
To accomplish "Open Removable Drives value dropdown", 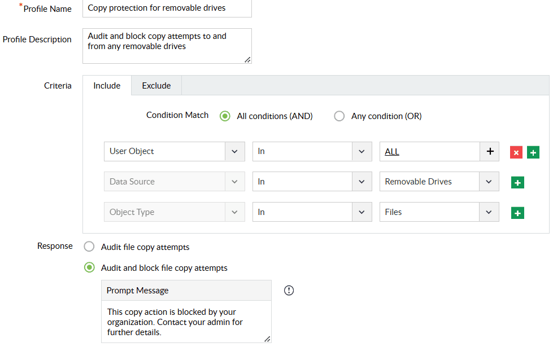I will [x=489, y=182].
